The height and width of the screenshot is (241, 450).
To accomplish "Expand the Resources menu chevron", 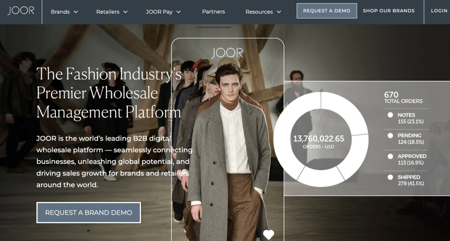I will pos(279,12).
